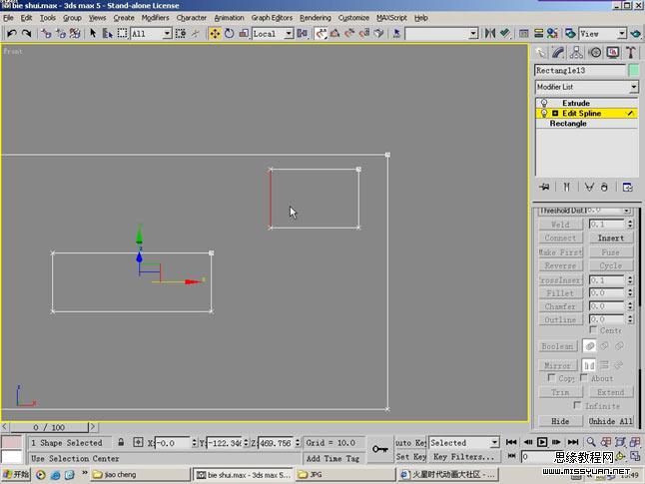Image resolution: width=645 pixels, height=484 pixels.
Task: Click the Redo arrow icon
Action: (x=27, y=33)
